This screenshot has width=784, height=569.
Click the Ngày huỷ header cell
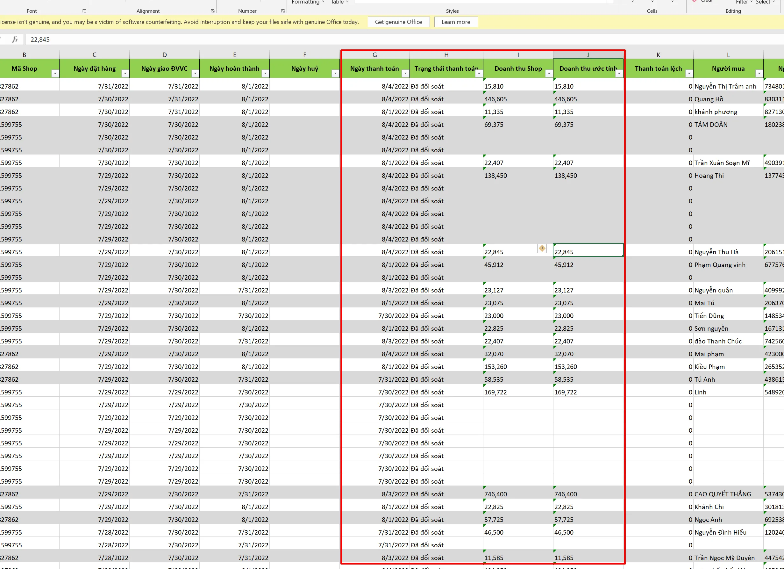coord(304,68)
